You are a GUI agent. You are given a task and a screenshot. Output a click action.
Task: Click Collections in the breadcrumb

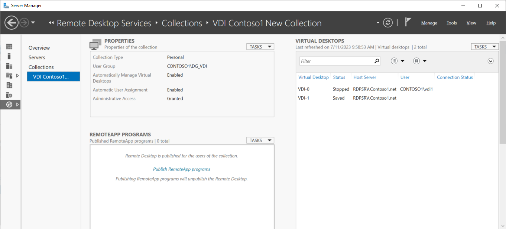click(x=182, y=23)
